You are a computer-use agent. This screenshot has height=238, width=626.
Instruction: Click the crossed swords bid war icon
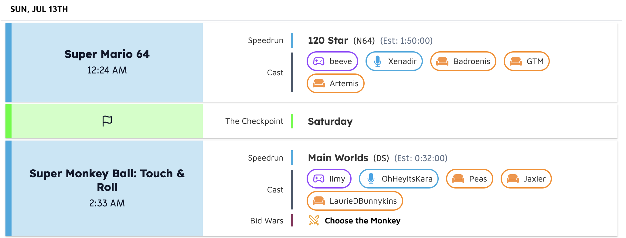coord(314,220)
